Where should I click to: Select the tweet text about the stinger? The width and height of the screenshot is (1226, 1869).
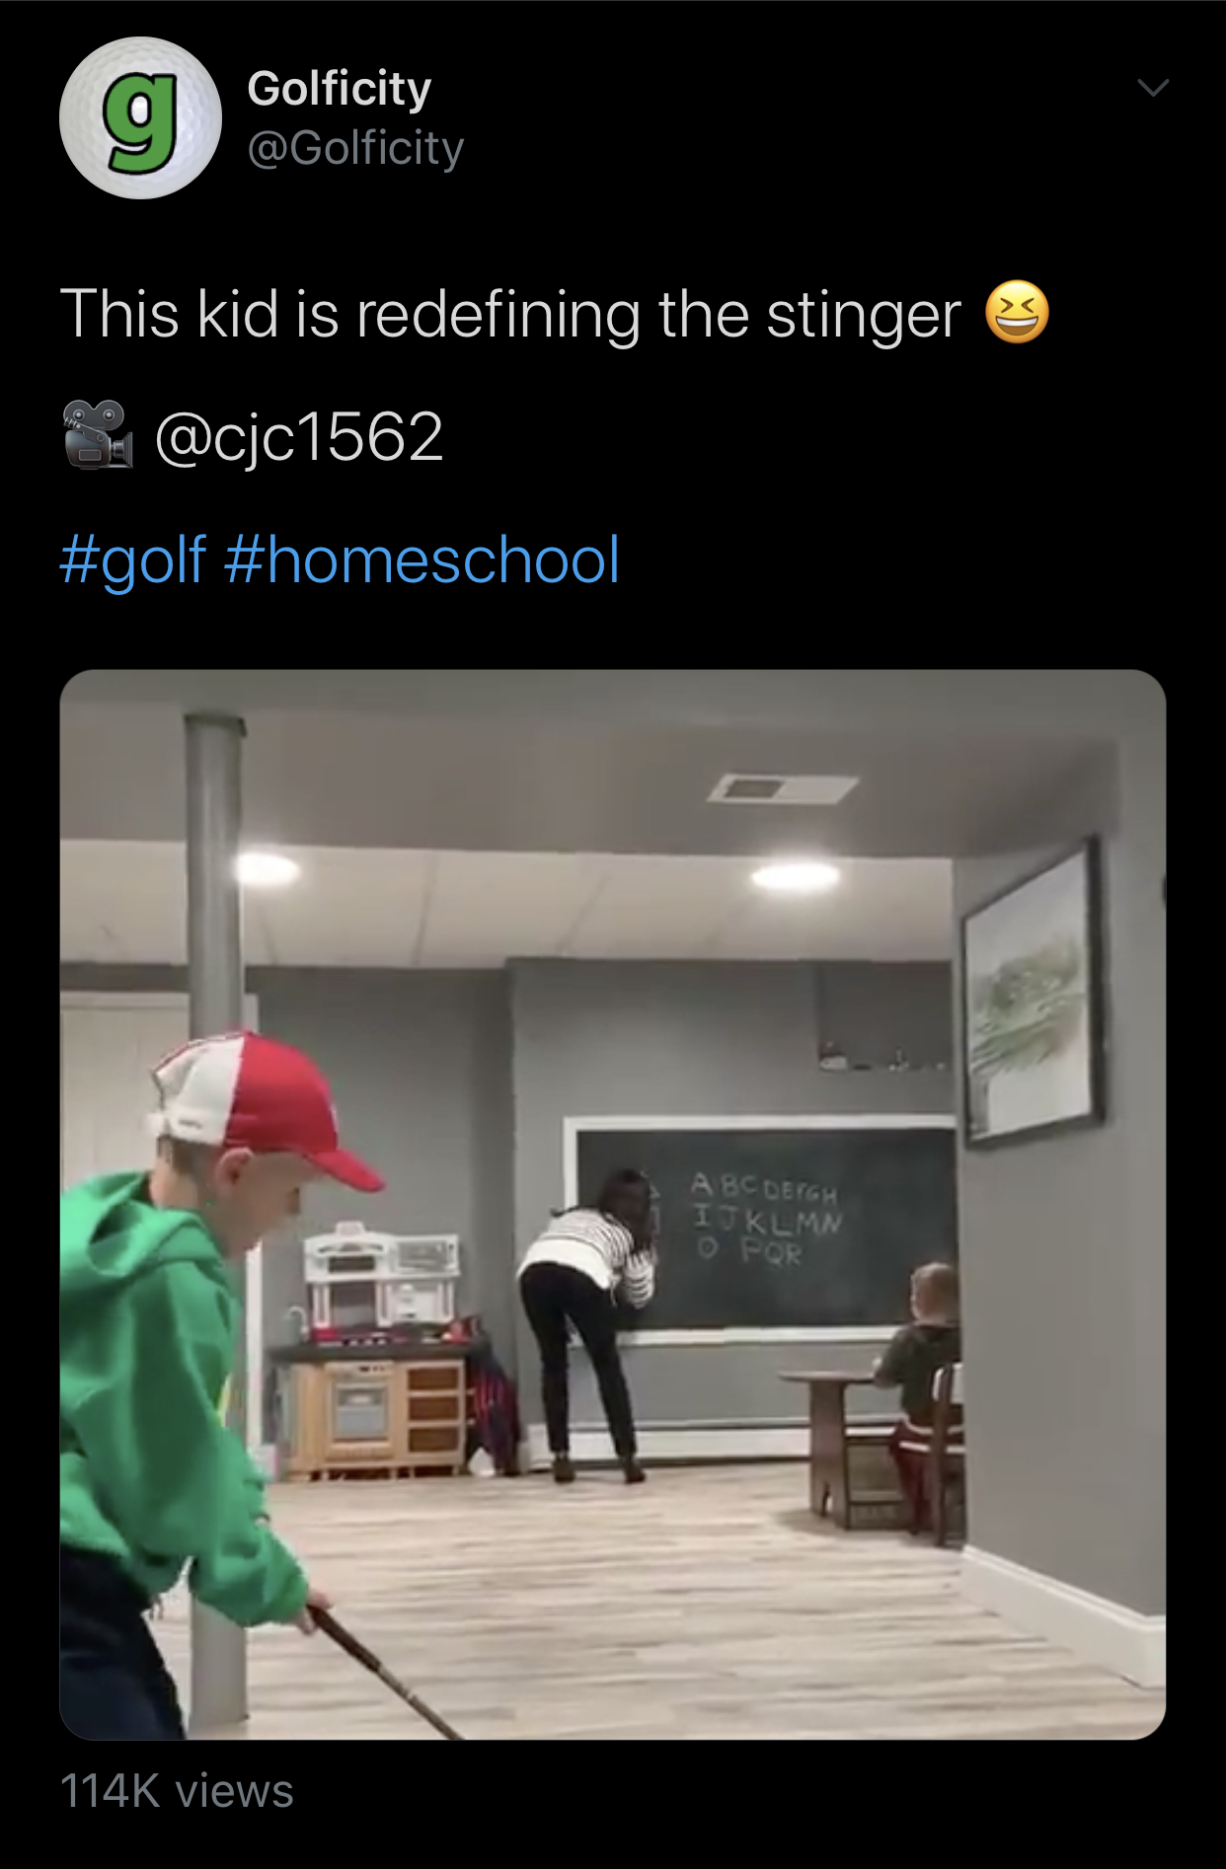tap(510, 315)
